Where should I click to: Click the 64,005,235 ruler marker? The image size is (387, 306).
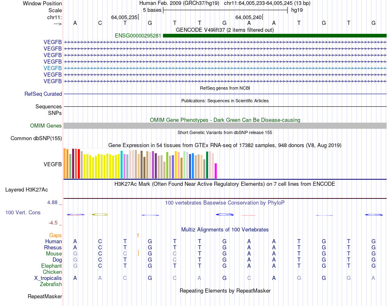(124, 17)
